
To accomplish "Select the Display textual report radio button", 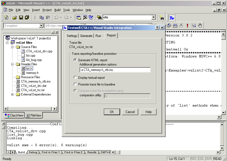I will click(x=75, y=78).
